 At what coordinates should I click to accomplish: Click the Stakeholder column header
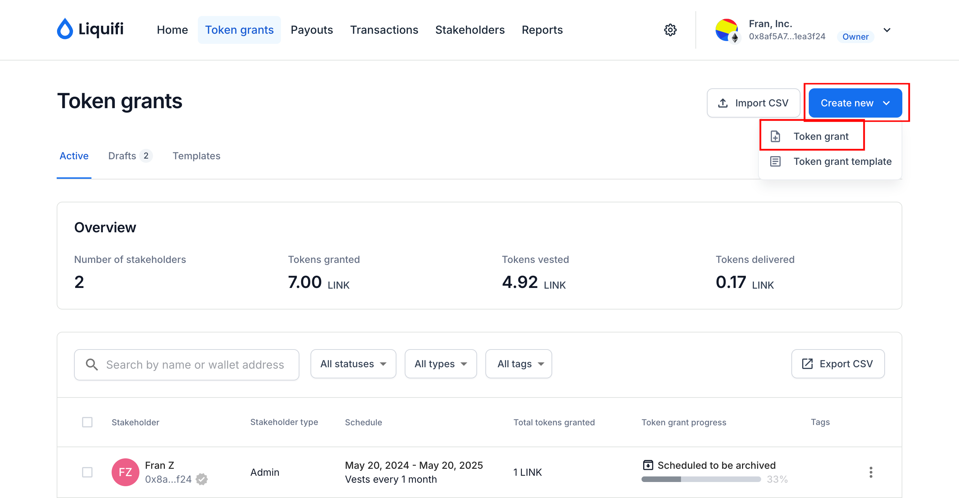pyautogui.click(x=136, y=422)
